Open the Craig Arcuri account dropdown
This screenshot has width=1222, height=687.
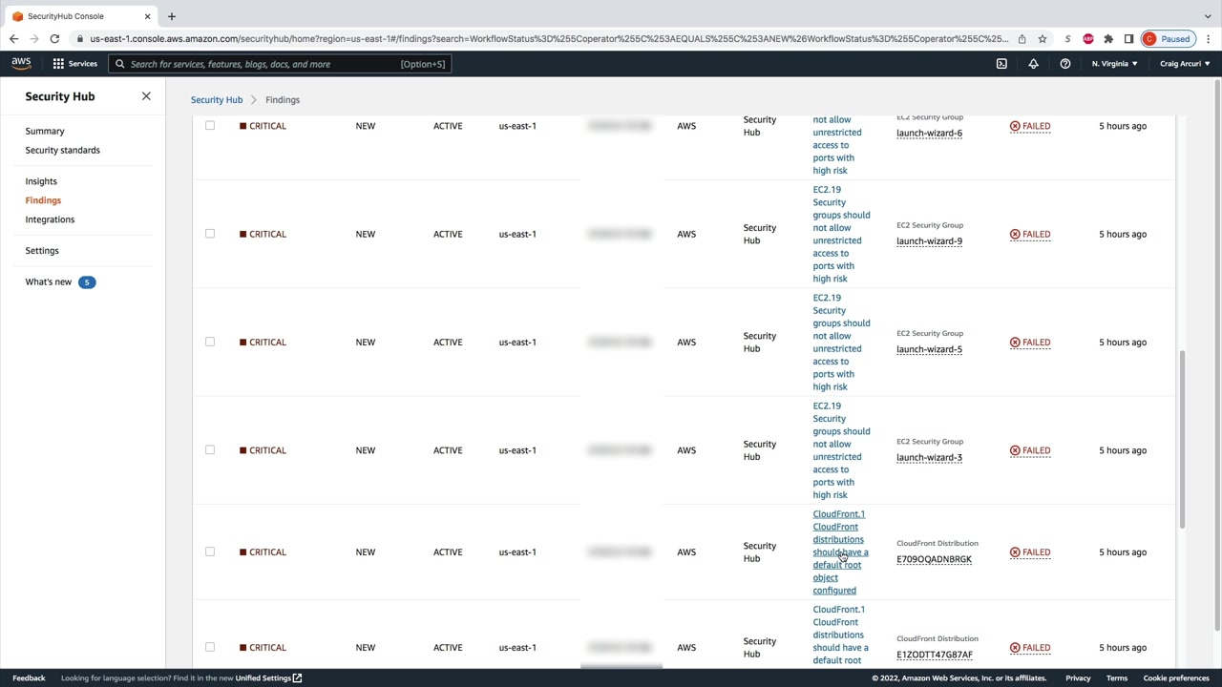(x=1185, y=64)
